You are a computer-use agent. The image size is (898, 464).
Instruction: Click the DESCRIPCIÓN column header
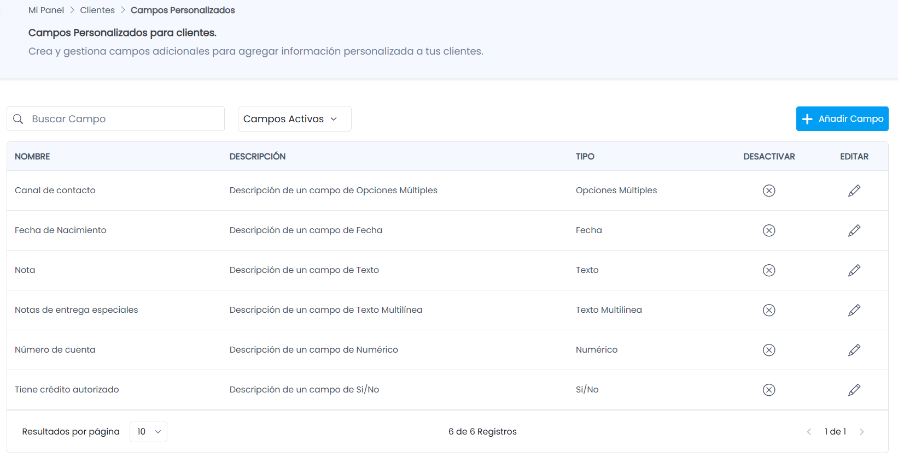(258, 157)
